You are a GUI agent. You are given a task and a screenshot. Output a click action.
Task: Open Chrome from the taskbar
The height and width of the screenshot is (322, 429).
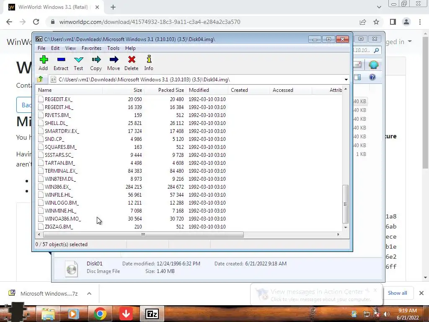click(100, 314)
